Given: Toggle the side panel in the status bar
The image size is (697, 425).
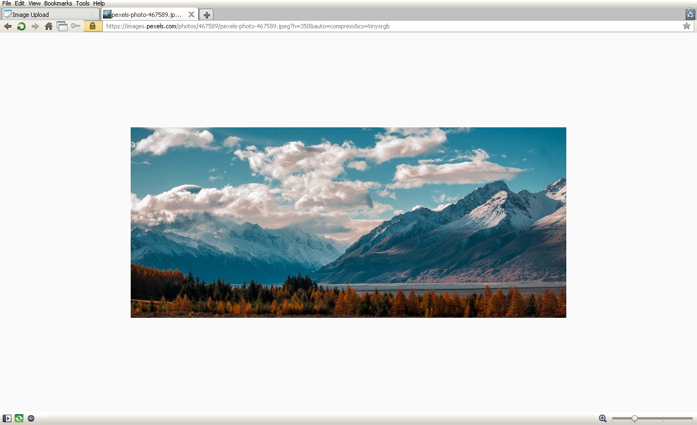Looking at the screenshot, I should (7, 418).
